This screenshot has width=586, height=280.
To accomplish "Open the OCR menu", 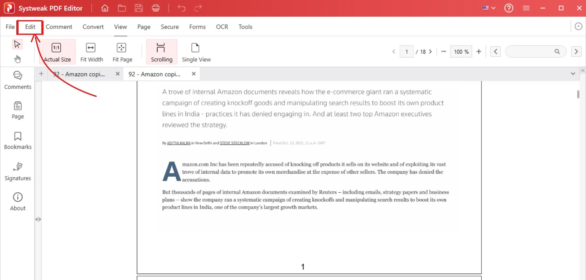I will (x=222, y=27).
